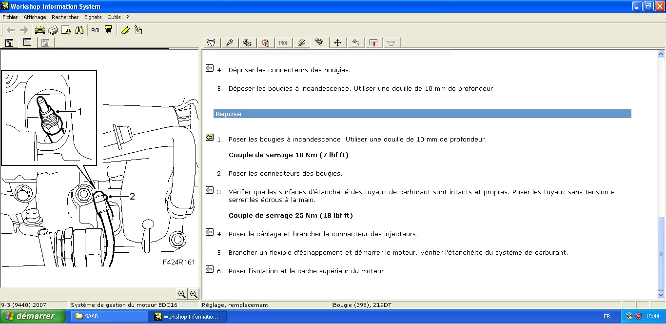
Task: Select the wrench icon tab
Action: coord(229,43)
